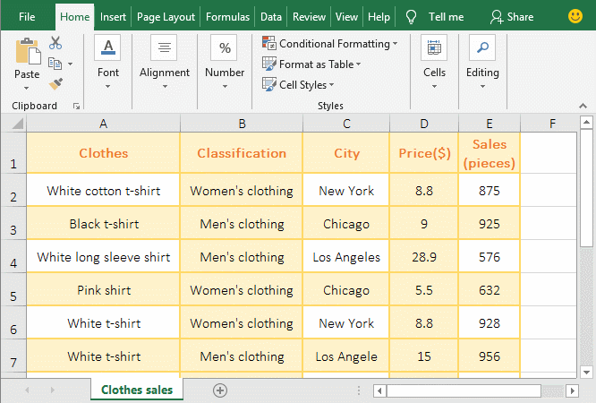Switch to the Insert ribbon tab

tap(113, 17)
